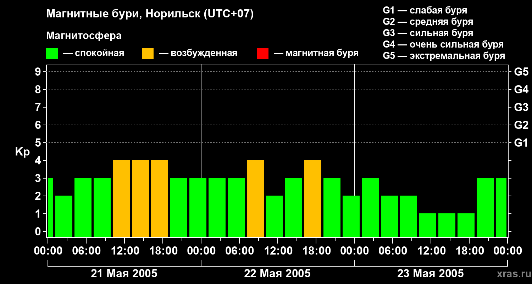Click the orange bar at 12:00 on 21 May
Screen dimensions: 532x284
pyautogui.click(x=121, y=198)
